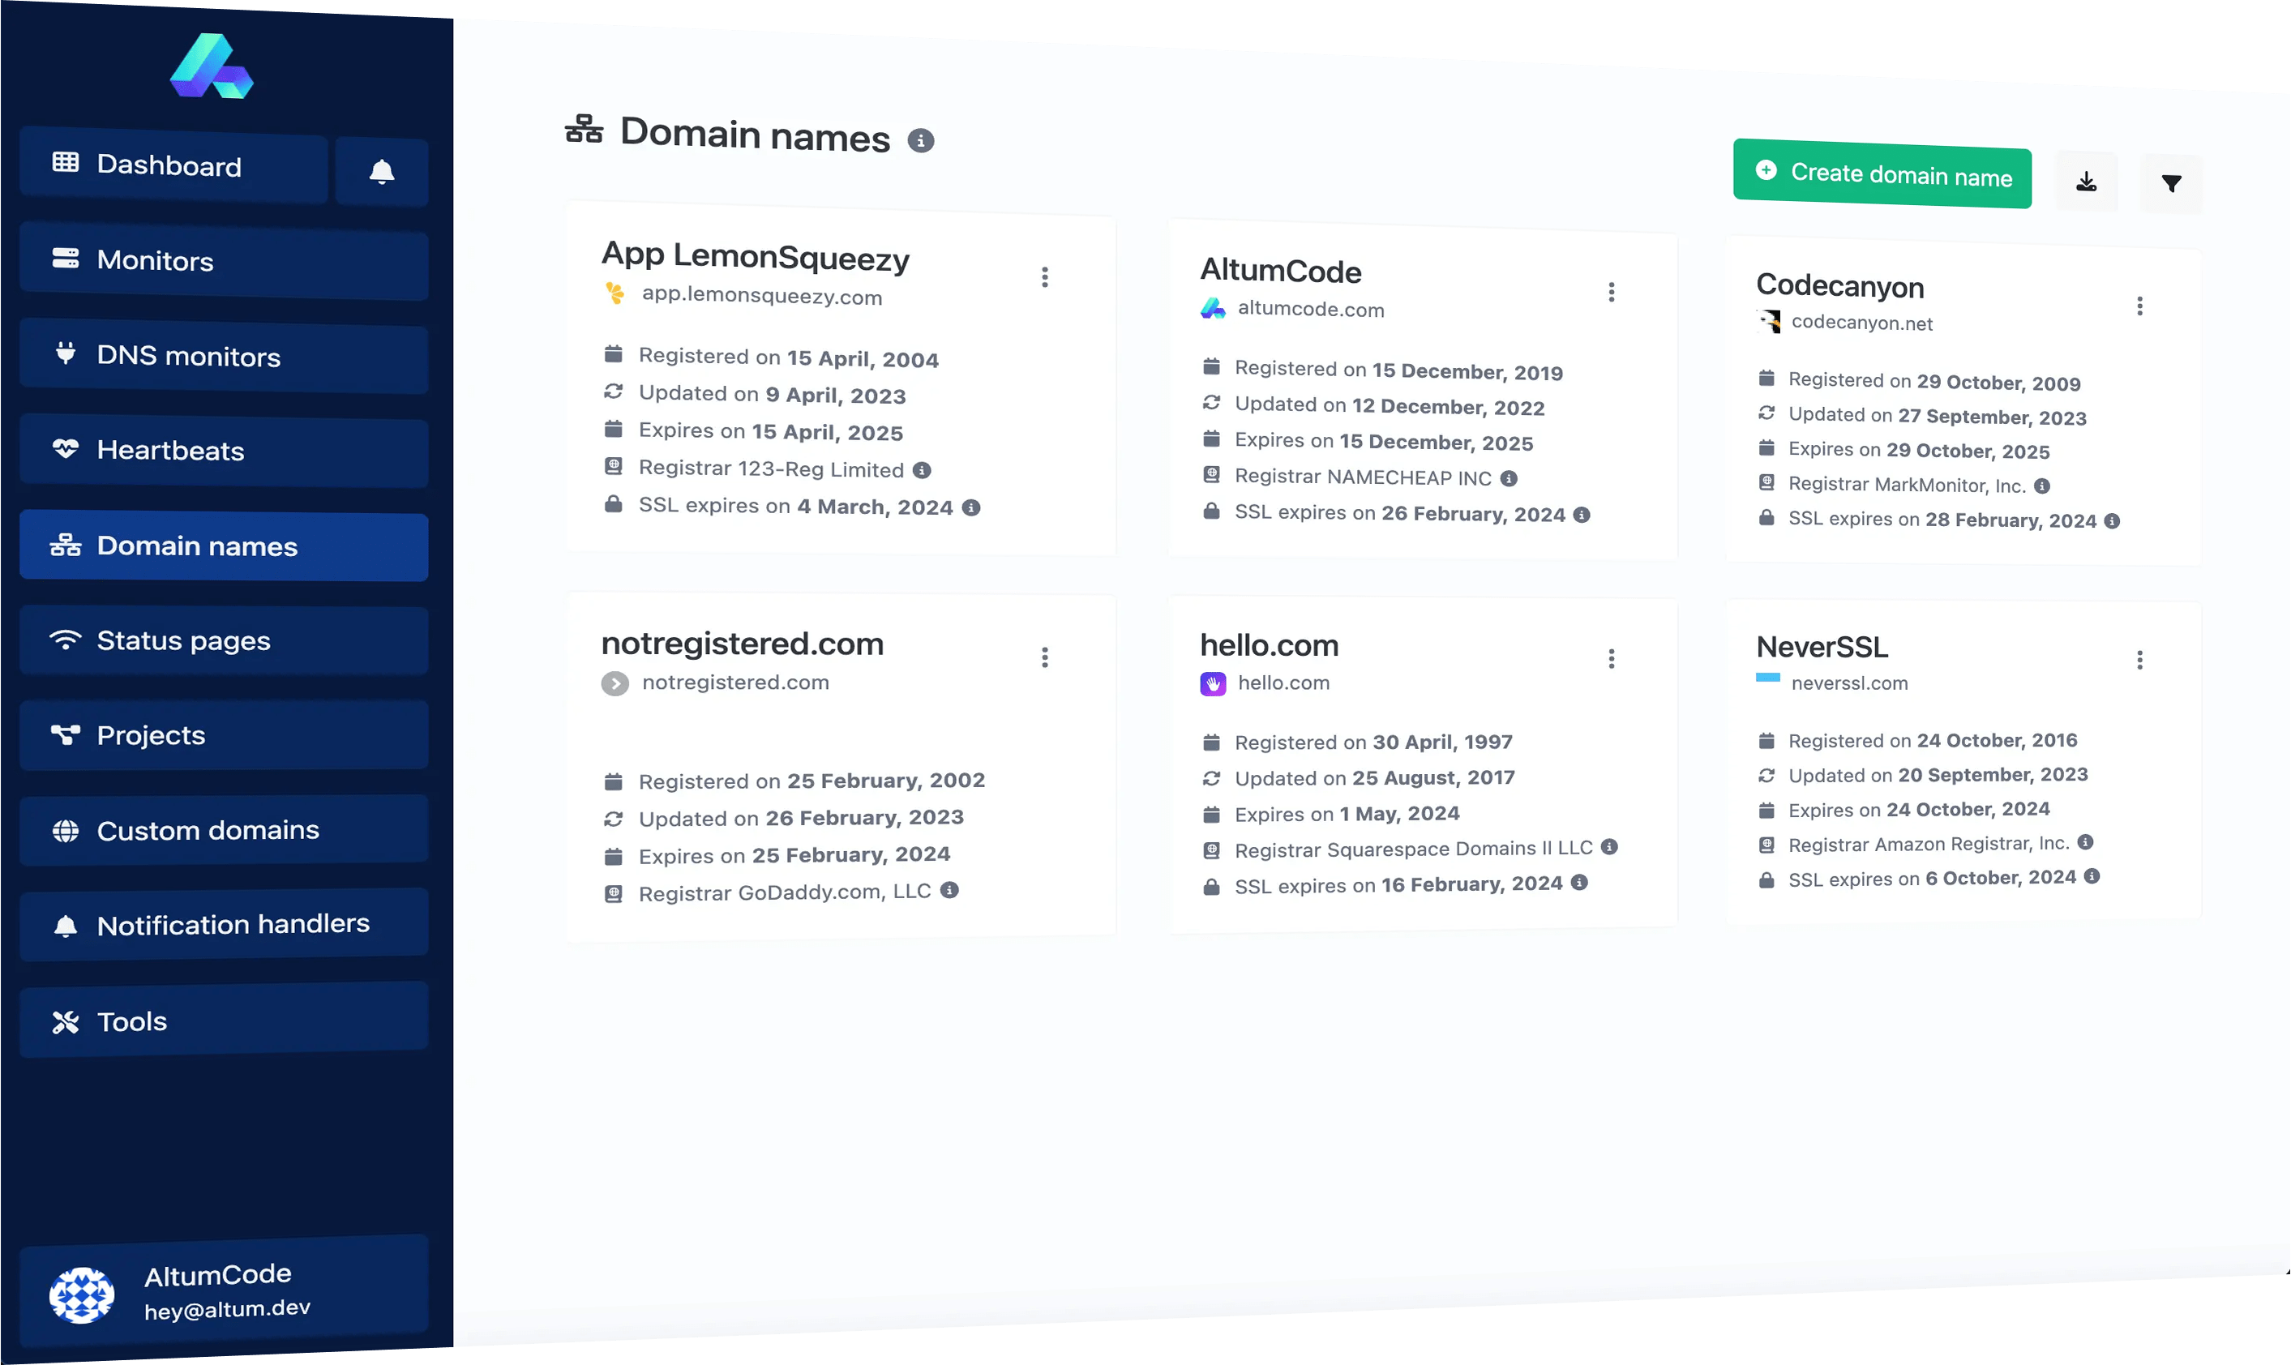This screenshot has width=2291, height=1365.
Task: Click hello.com purple hand favicon
Action: click(1213, 683)
